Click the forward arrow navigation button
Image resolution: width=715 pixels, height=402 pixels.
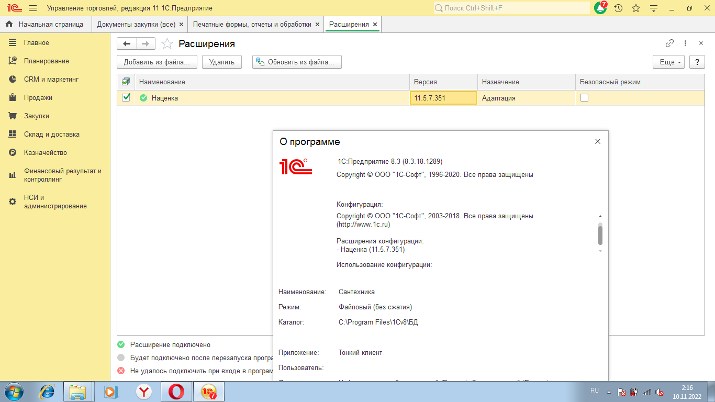146,44
